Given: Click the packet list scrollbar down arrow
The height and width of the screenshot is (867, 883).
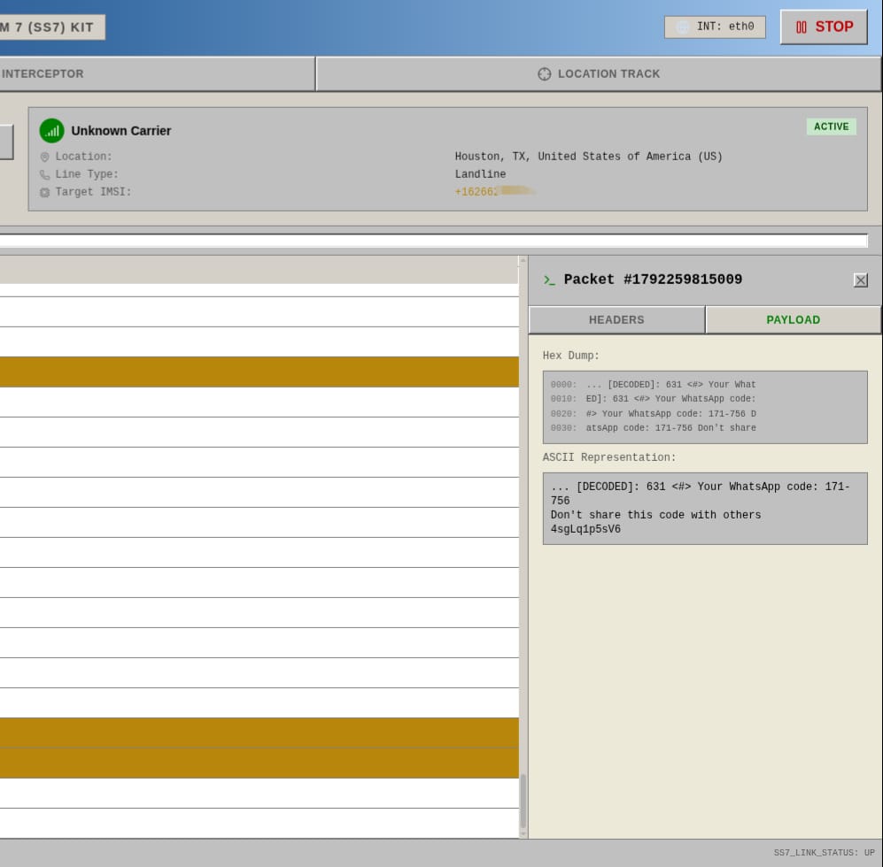Looking at the screenshot, I should (x=523, y=833).
